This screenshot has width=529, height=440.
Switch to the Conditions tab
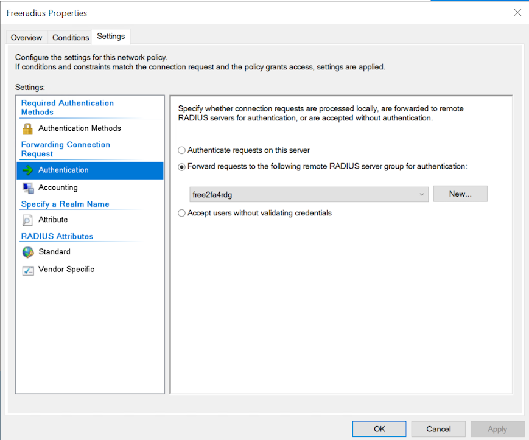(x=71, y=37)
